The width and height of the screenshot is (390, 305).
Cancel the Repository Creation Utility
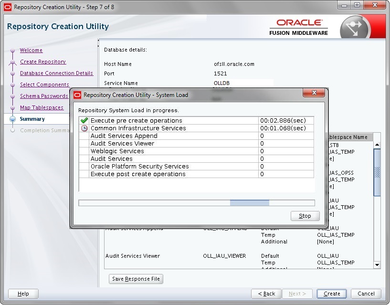pos(366,294)
